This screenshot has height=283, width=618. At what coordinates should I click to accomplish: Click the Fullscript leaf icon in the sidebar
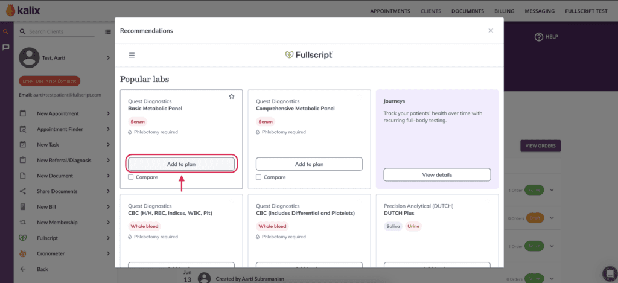click(23, 238)
